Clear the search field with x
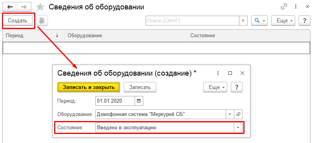314x143 pixels. (x=243, y=21)
